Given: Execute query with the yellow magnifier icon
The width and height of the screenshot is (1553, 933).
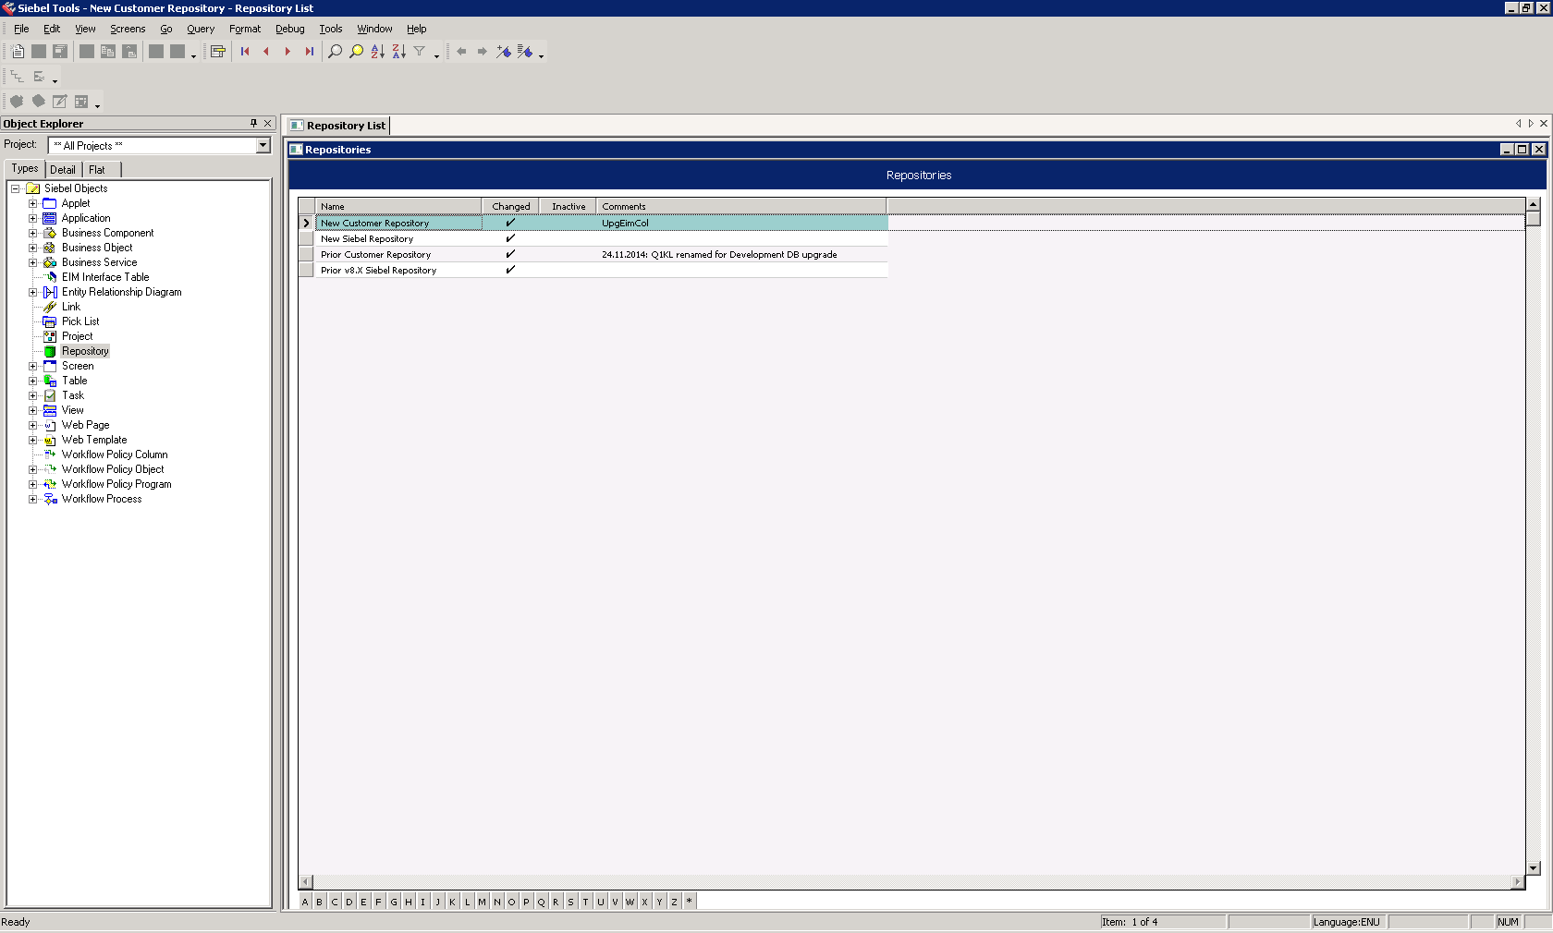Looking at the screenshot, I should (x=357, y=52).
